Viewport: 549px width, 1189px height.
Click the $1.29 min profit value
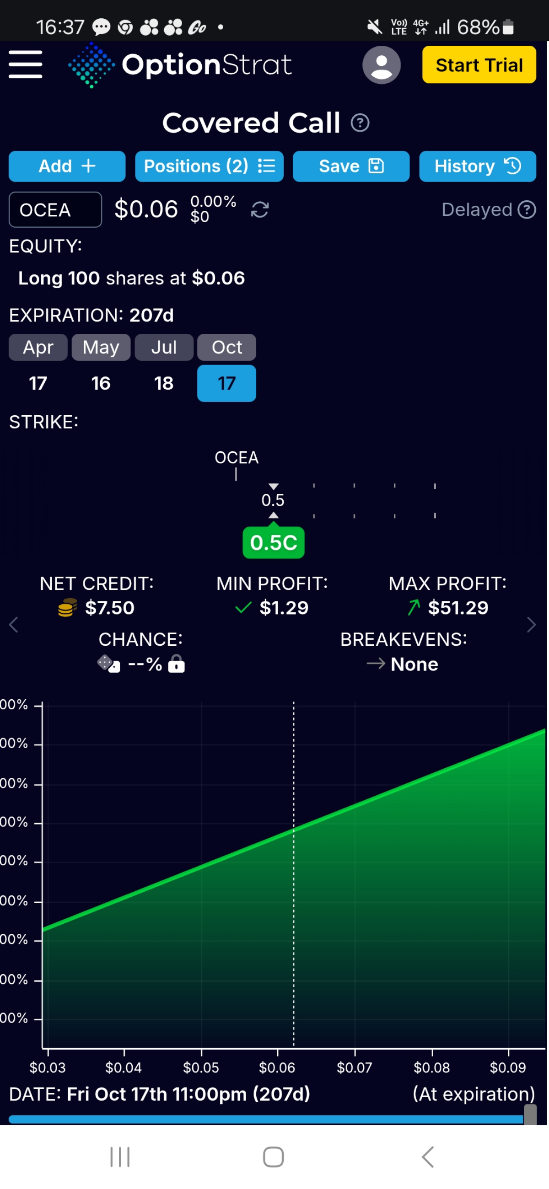pos(284,607)
